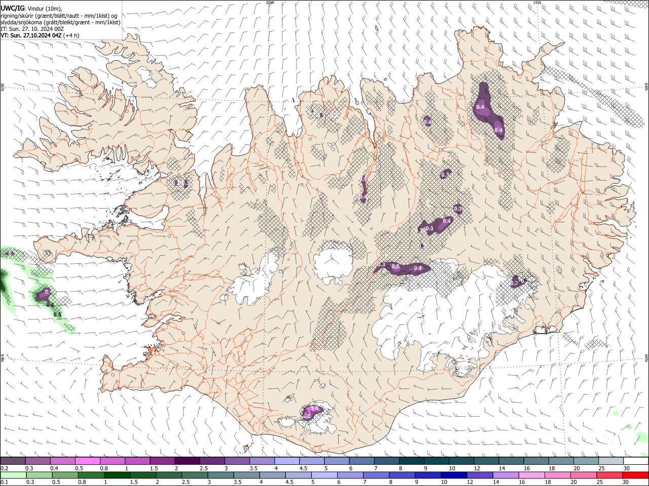Click the 0.2 swatch in the snow legend

pos(13,461)
